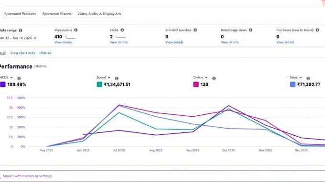Click the orders value 138

click(x=205, y=84)
